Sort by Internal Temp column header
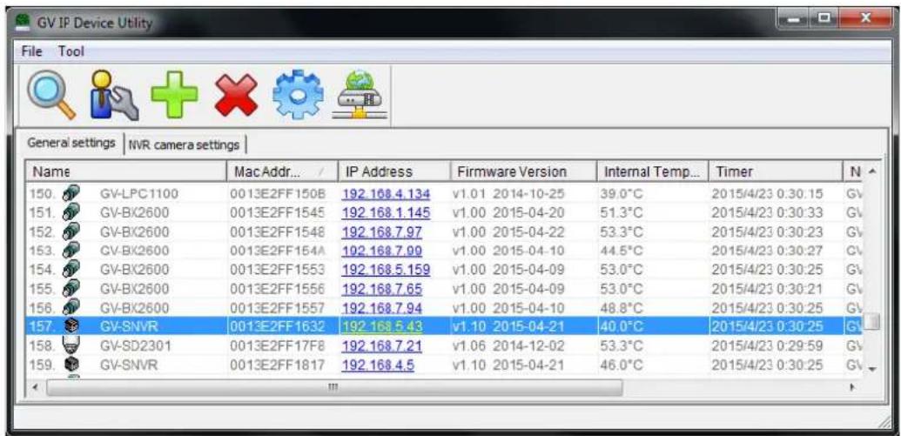901x436 pixels. coord(652,171)
